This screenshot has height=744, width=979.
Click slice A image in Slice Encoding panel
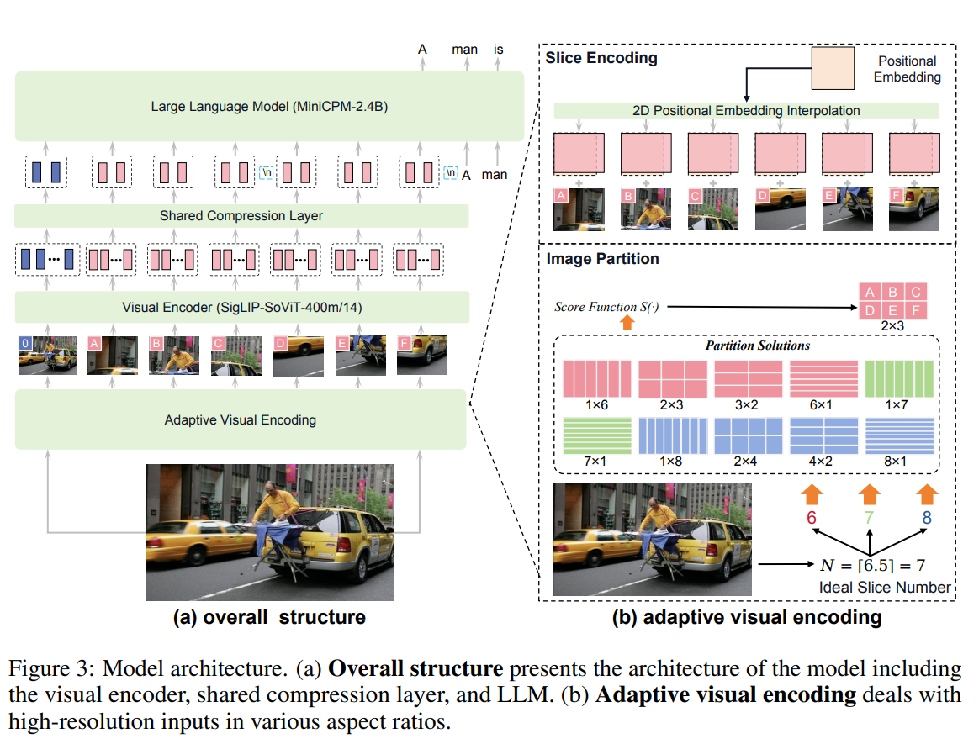click(579, 209)
